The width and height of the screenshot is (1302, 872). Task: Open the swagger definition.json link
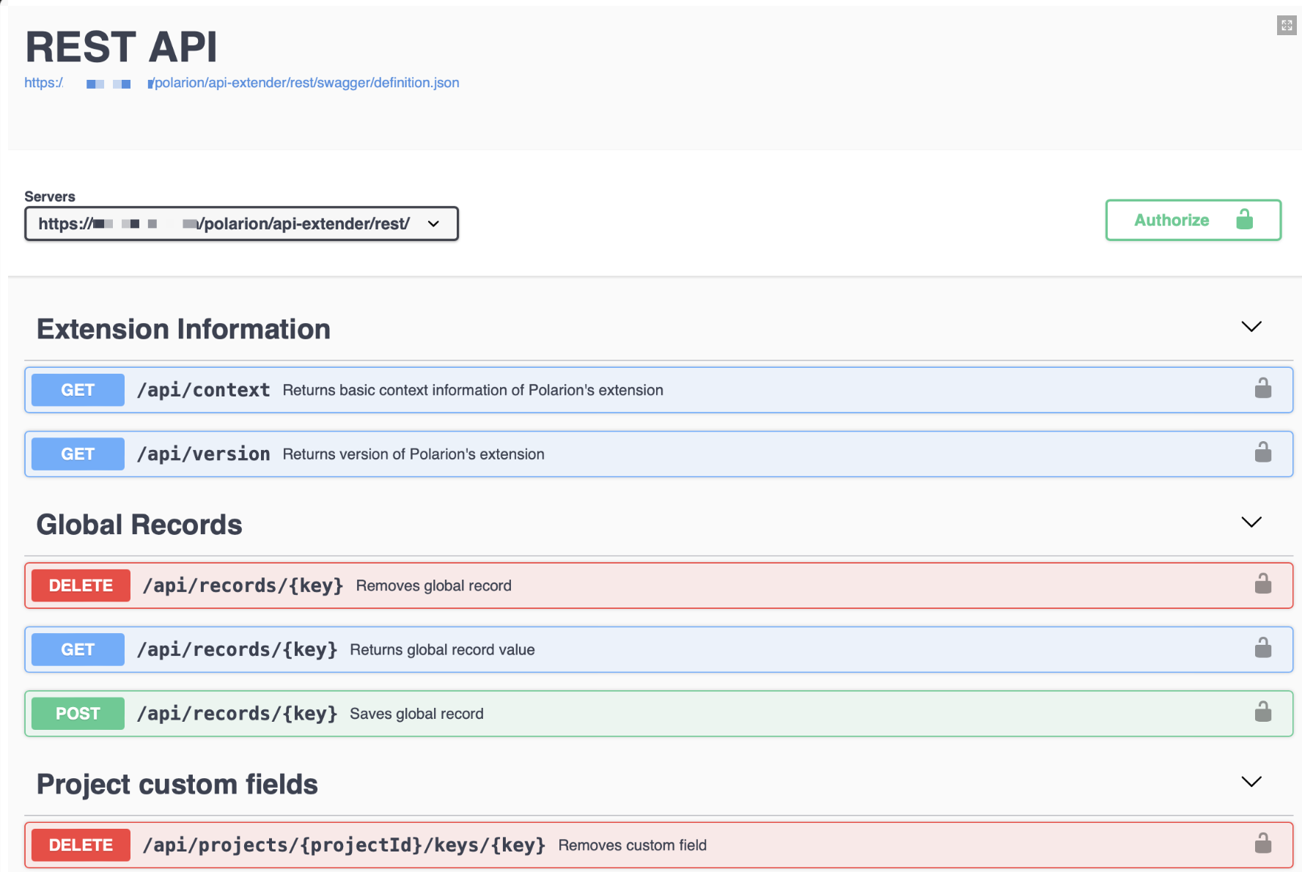242,83
